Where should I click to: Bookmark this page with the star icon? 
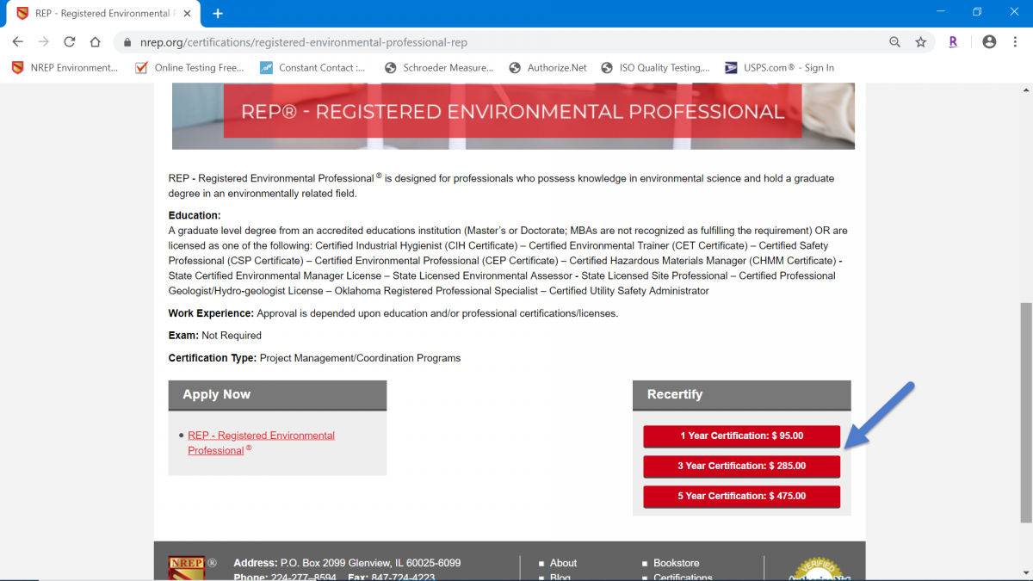click(x=920, y=41)
